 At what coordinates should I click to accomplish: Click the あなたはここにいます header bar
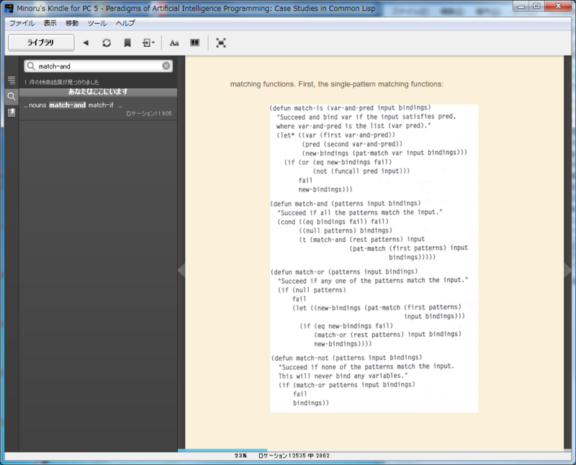click(98, 92)
